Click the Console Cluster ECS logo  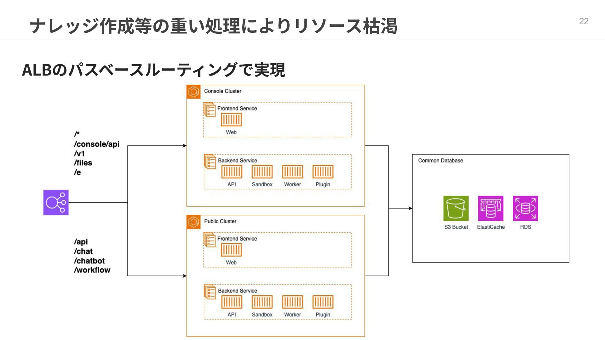point(193,92)
